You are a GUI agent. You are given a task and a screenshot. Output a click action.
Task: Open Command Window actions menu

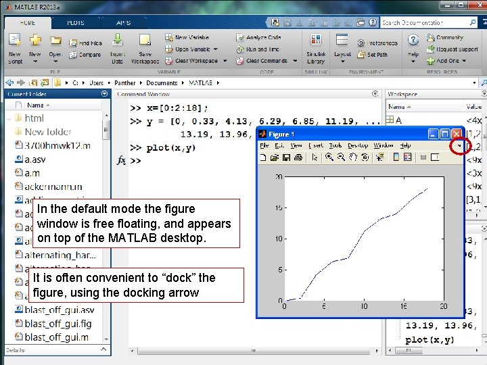(x=375, y=93)
